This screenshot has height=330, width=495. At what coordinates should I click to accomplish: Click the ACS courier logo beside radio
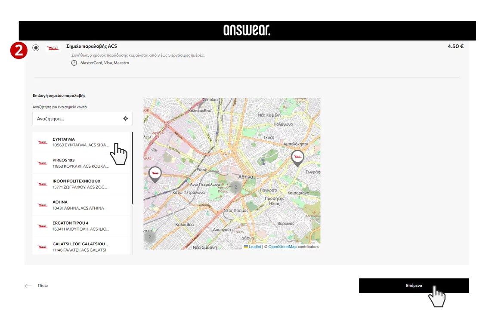[x=53, y=48]
